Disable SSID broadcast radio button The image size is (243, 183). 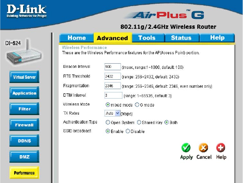(128, 131)
